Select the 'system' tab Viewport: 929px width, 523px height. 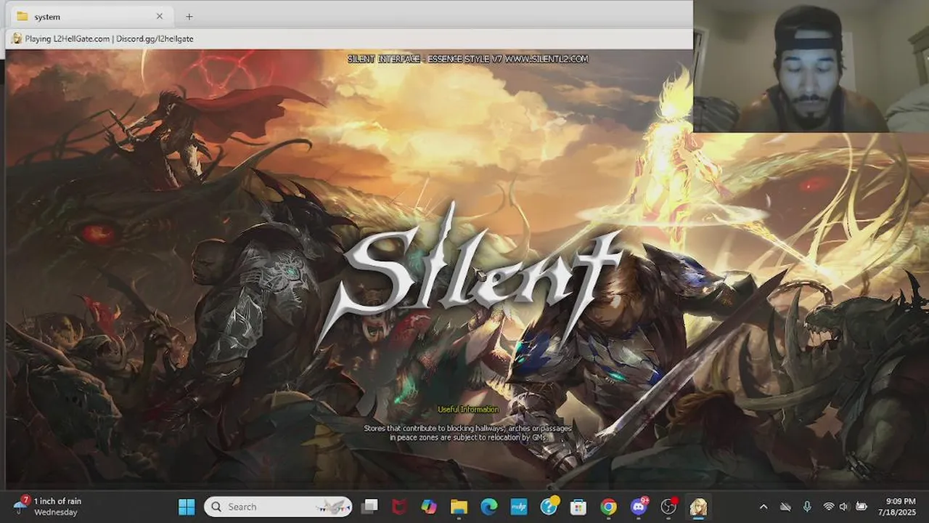[89, 16]
